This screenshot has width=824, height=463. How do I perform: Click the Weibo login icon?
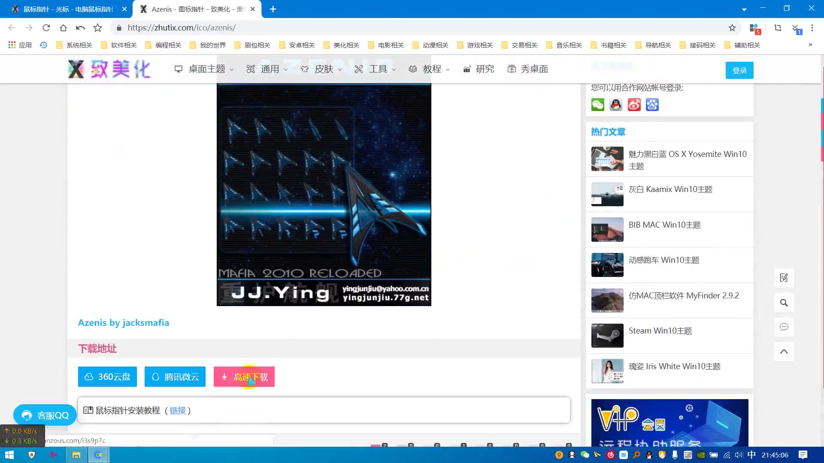coord(634,105)
